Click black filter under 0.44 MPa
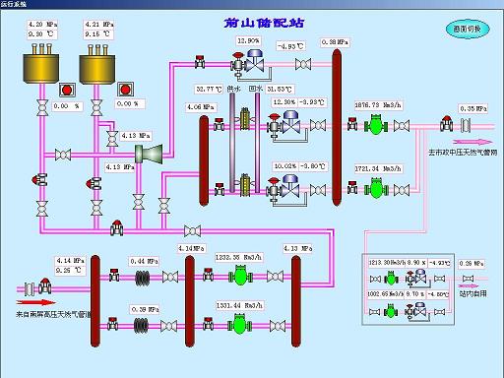 143,277
